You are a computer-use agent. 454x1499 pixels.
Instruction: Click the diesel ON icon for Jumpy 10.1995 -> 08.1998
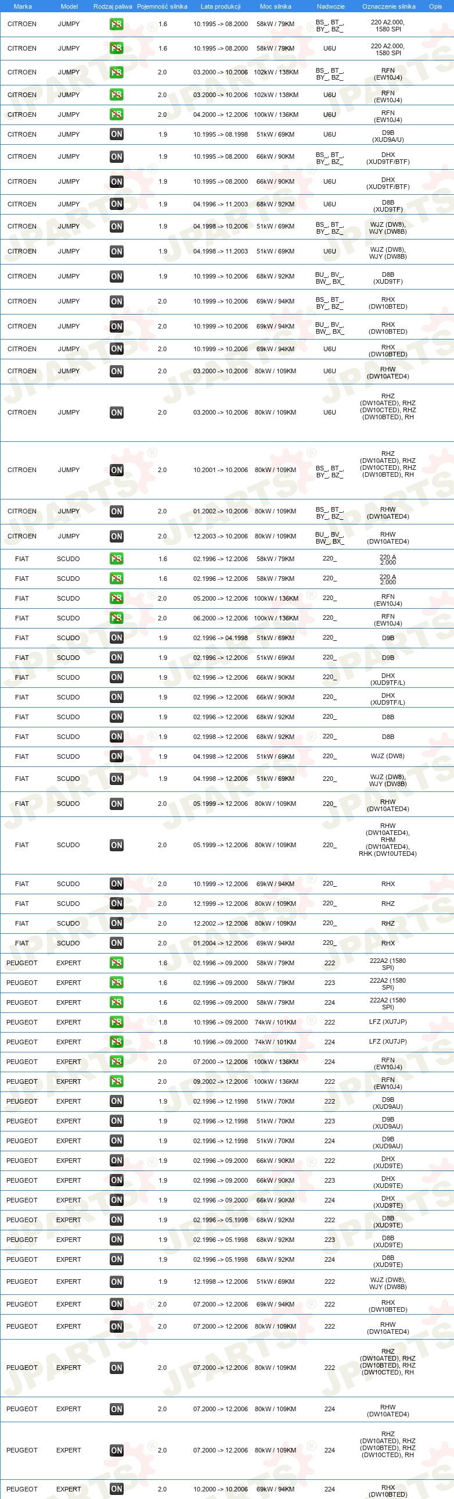pyautogui.click(x=116, y=134)
